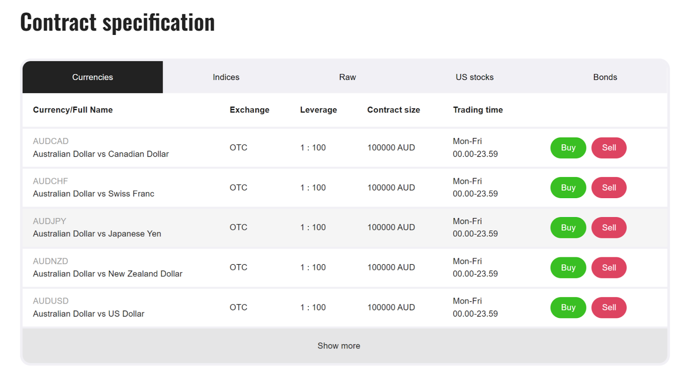680x368 pixels.
Task: Click the 1 : 100 leverage for AUDCHF
Action: tap(313, 187)
